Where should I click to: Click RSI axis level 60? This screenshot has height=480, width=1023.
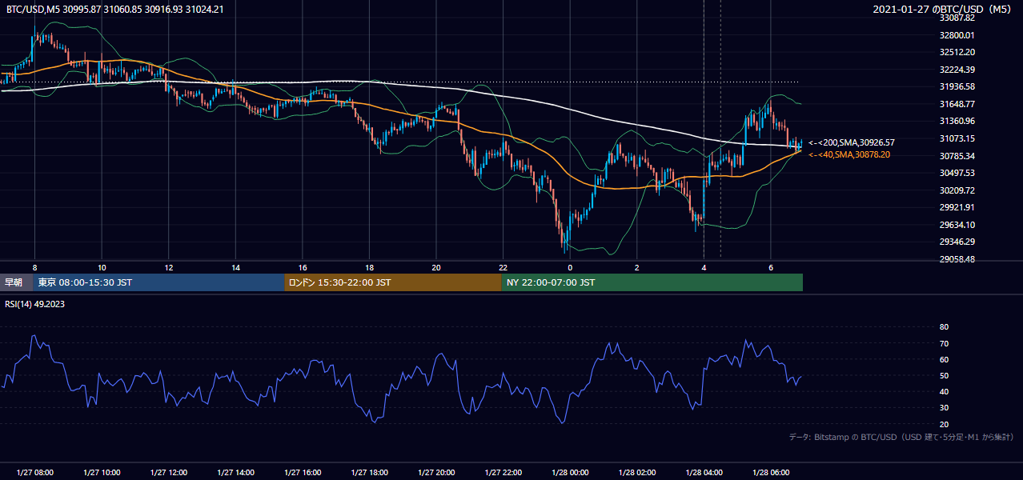[945, 359]
